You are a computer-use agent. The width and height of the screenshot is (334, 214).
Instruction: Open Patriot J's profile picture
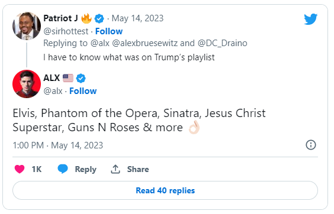point(27,26)
